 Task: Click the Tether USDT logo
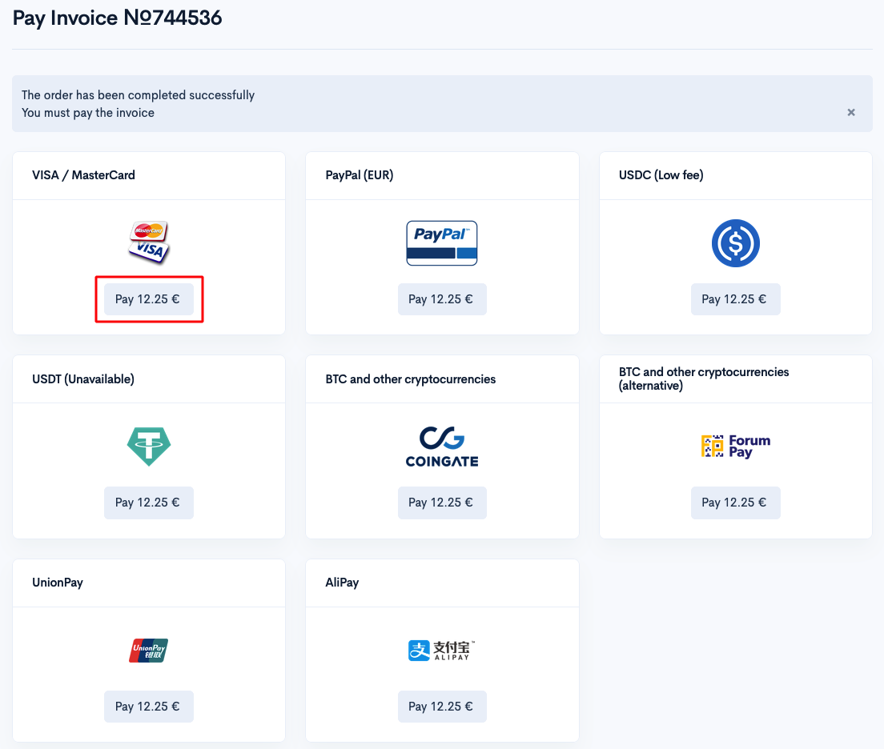tap(149, 447)
